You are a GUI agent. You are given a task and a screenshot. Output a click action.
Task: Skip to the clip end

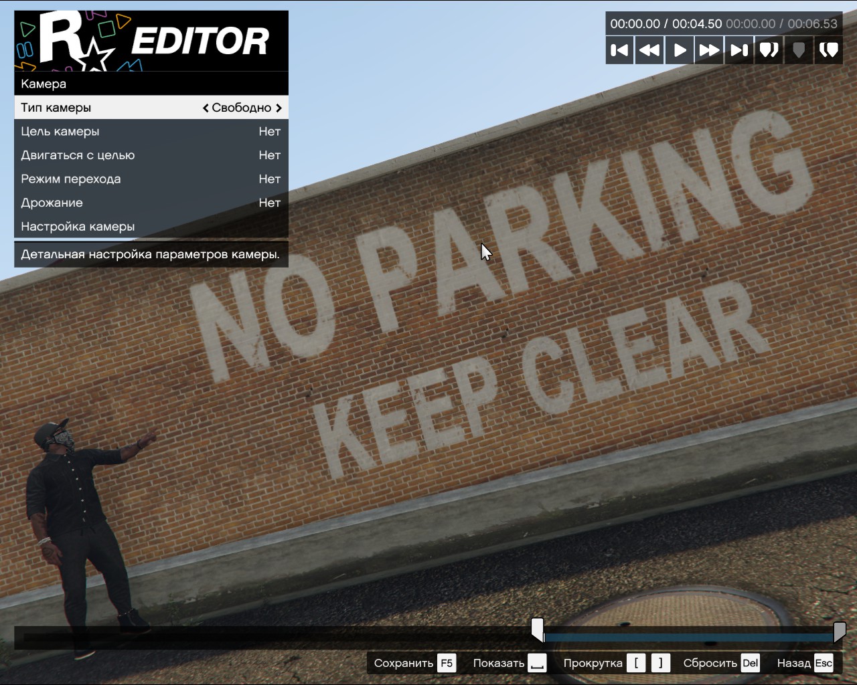[x=739, y=50]
